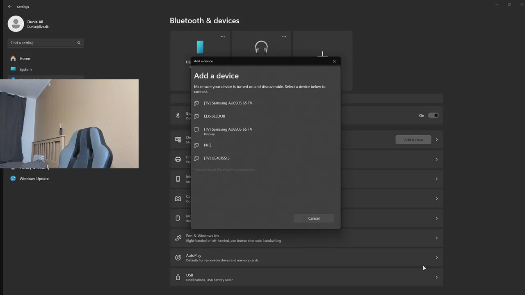Image resolution: width=525 pixels, height=295 pixels.
Task: Click the Add device button
Action: coord(413,140)
